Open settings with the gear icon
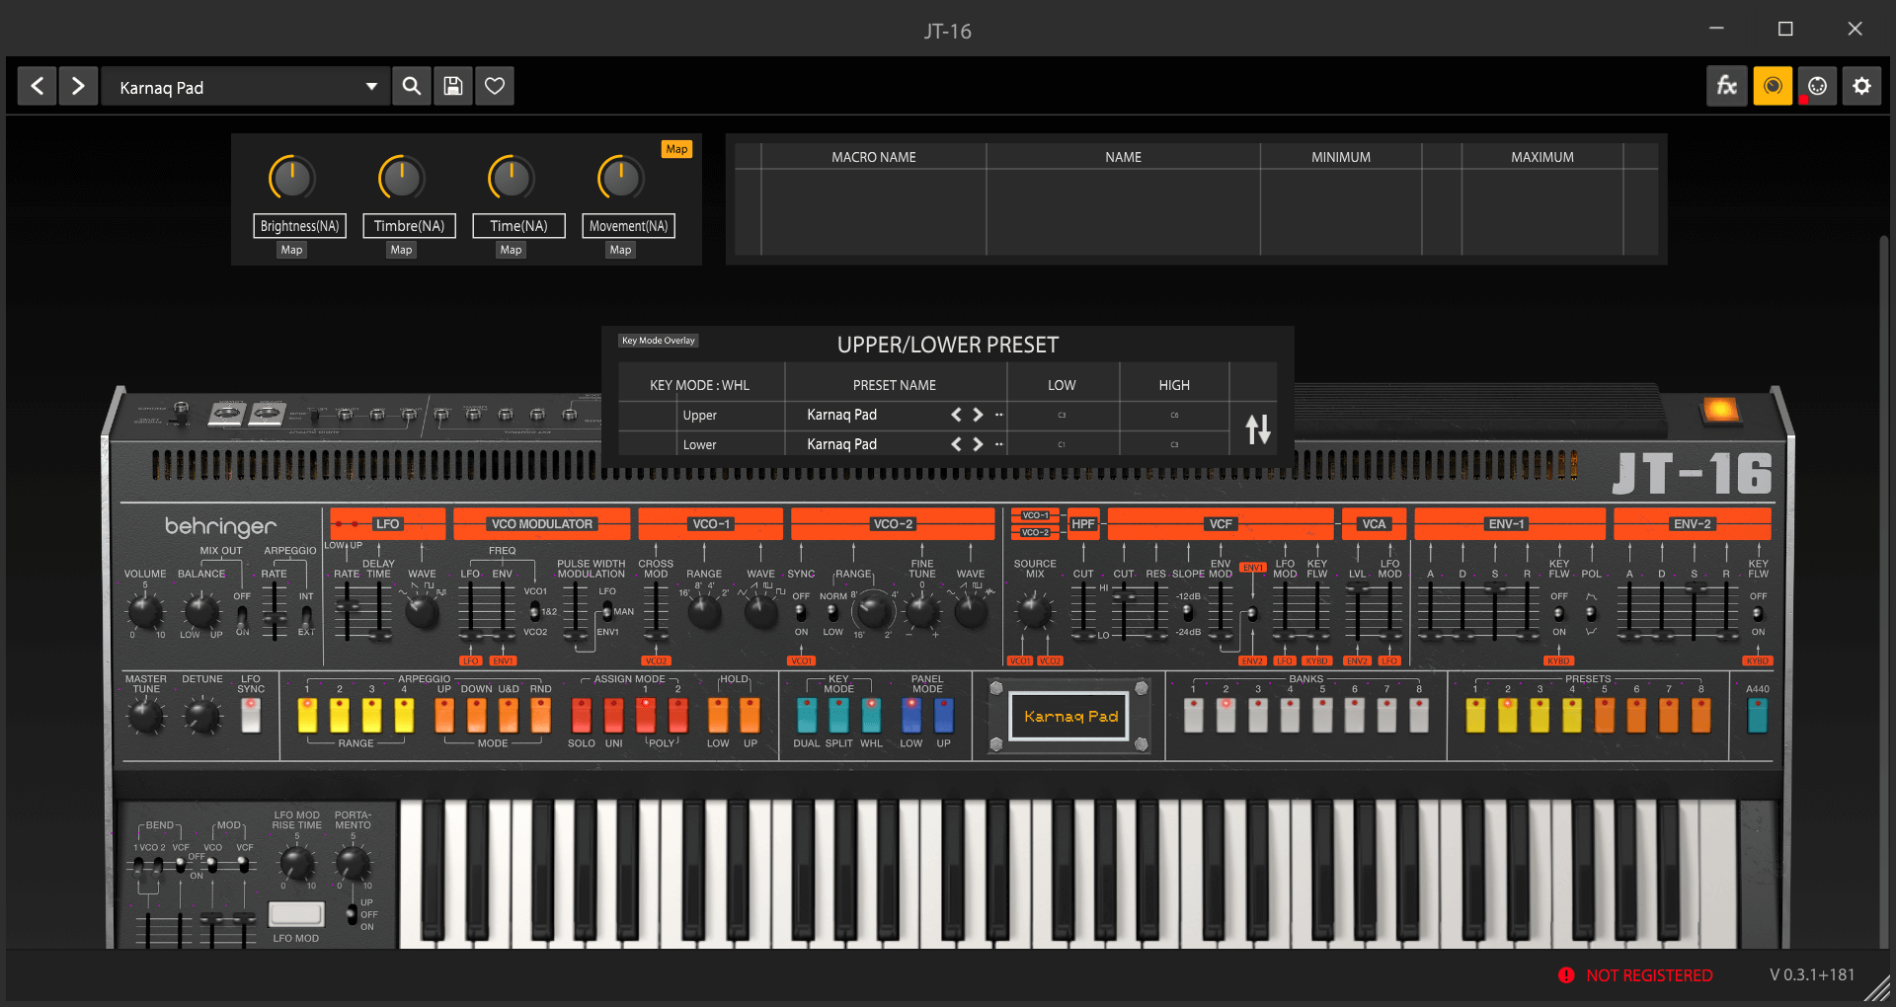Screen dimensions: 1896x1007 coord(1862,87)
